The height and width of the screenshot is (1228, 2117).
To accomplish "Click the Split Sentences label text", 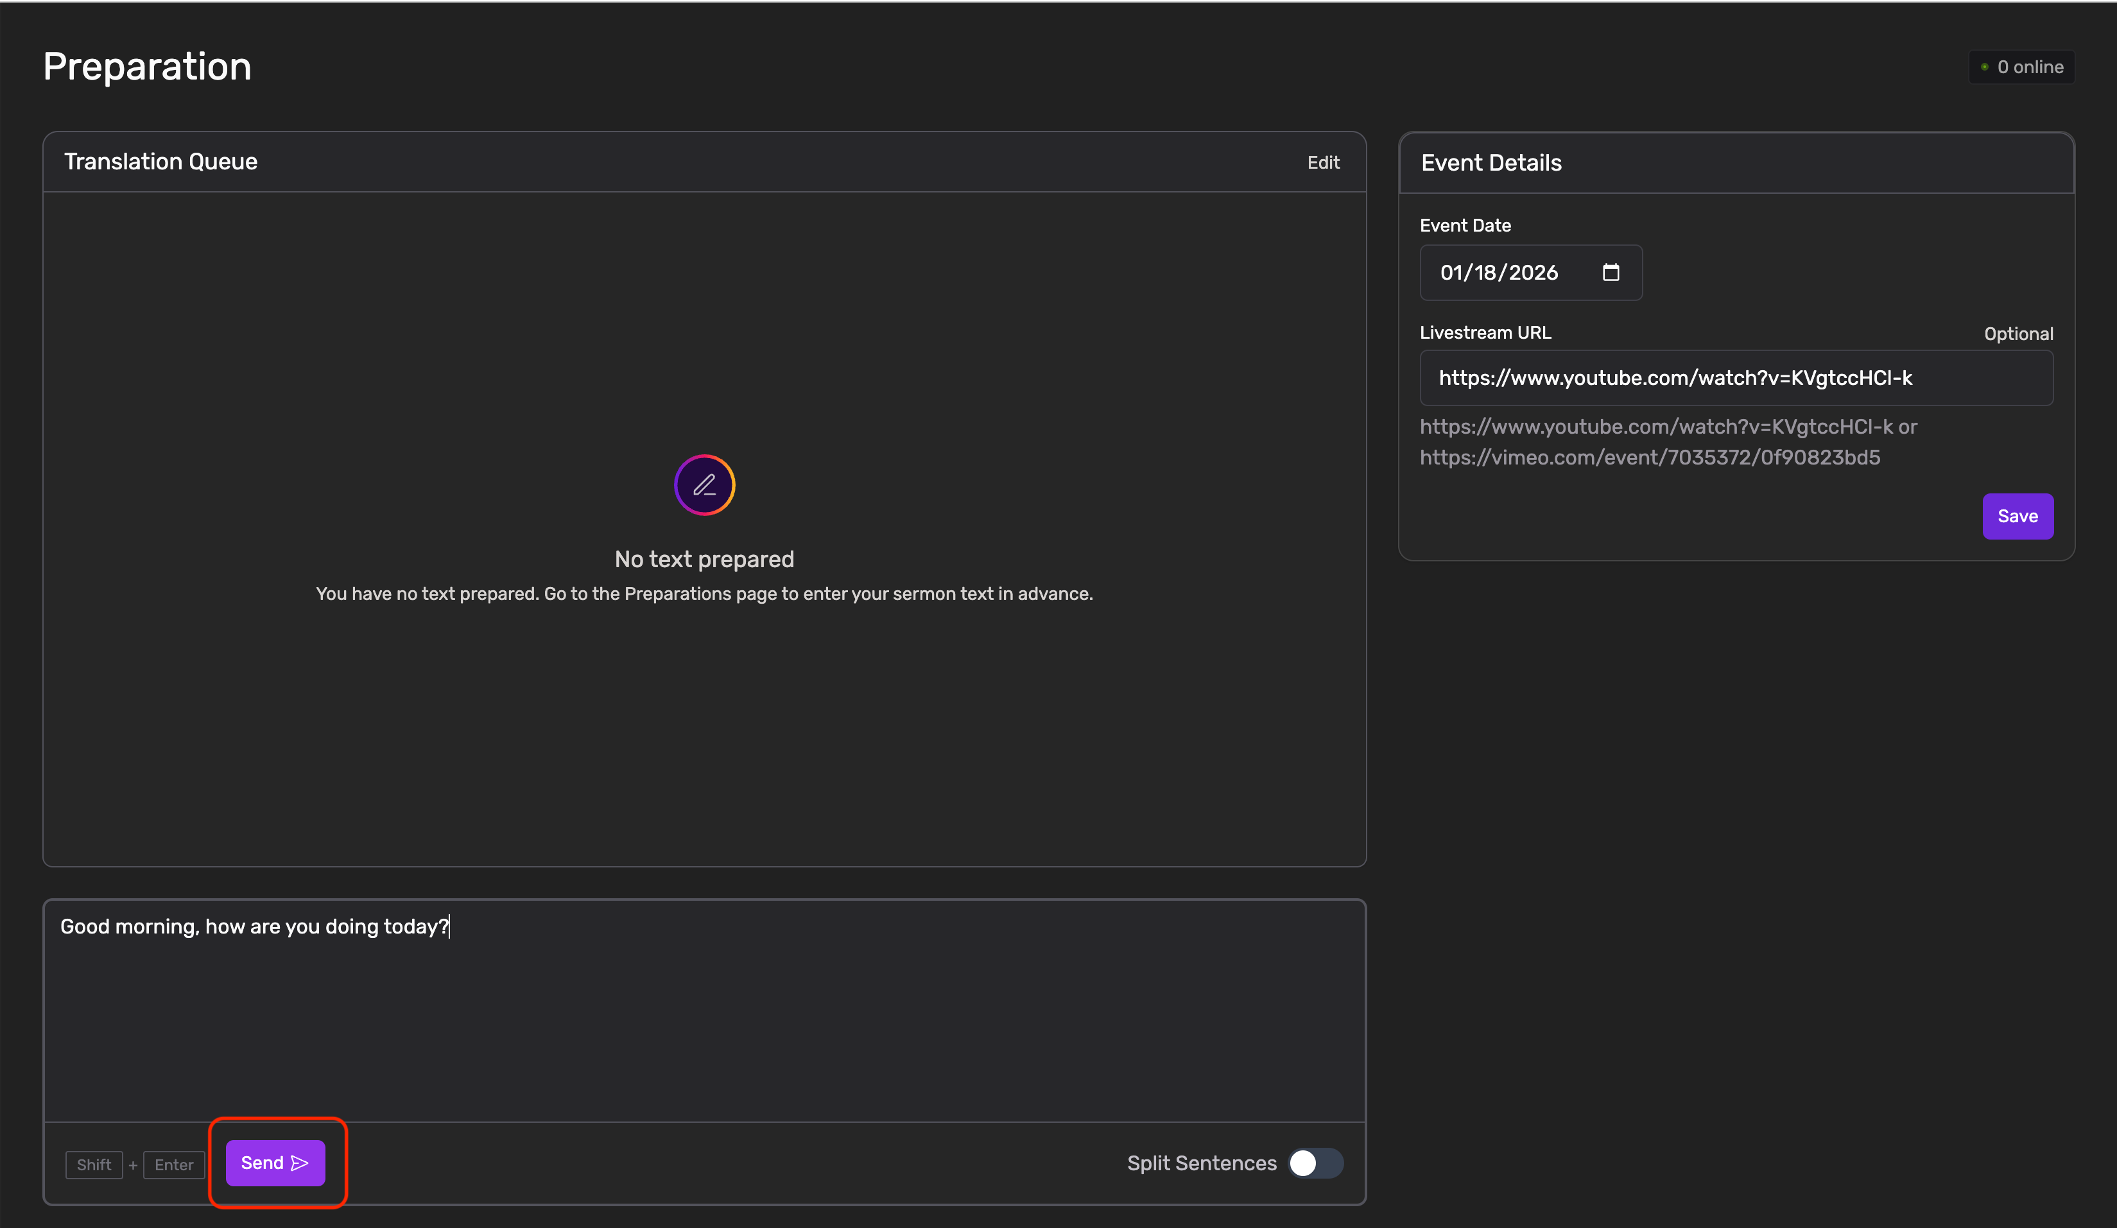I will [x=1201, y=1163].
